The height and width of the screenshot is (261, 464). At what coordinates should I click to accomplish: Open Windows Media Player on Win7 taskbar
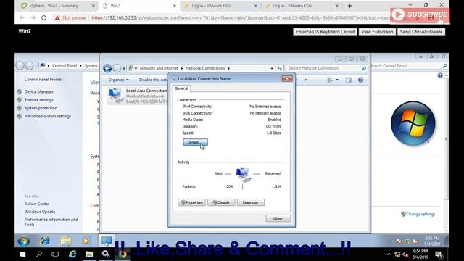86,241
